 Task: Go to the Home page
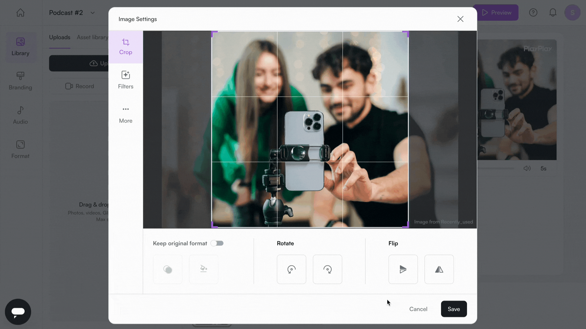20,12
